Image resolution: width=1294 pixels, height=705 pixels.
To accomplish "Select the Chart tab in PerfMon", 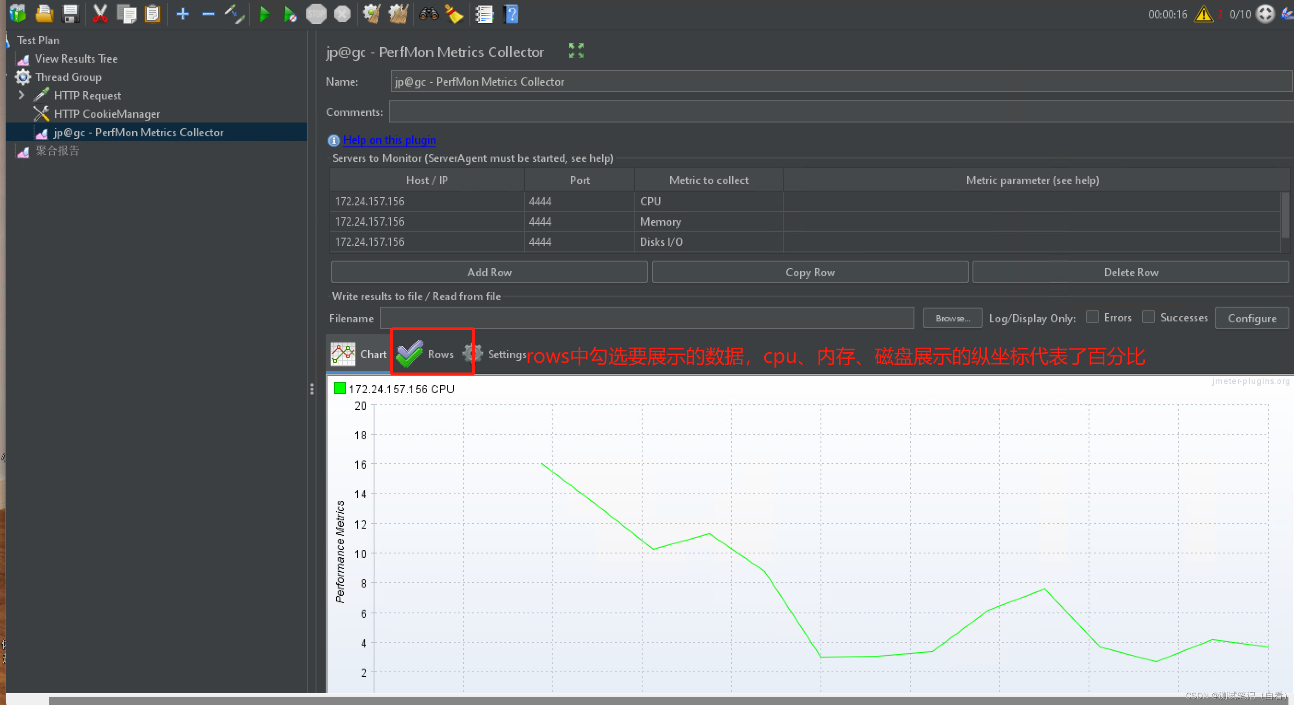I will [359, 353].
